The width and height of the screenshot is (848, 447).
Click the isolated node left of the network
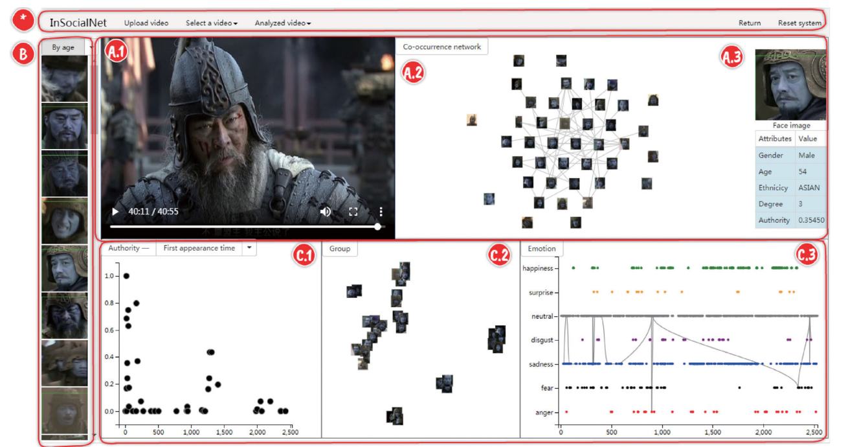(x=472, y=120)
